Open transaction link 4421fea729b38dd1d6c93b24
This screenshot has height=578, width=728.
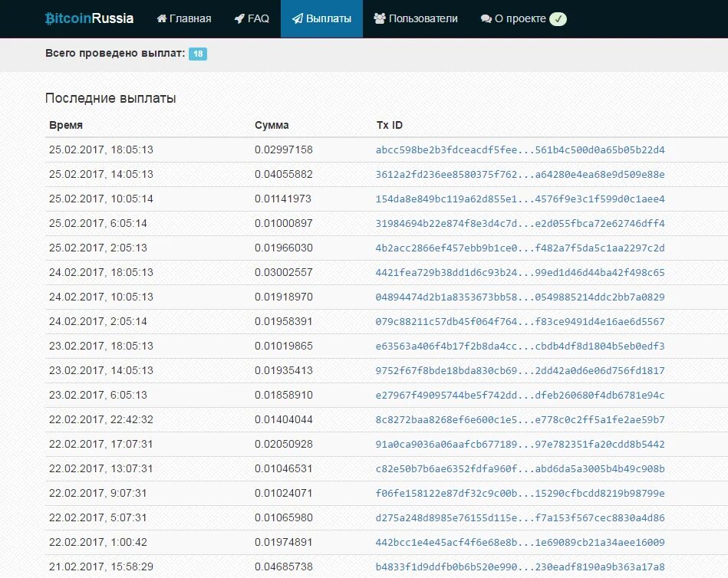(x=520, y=273)
